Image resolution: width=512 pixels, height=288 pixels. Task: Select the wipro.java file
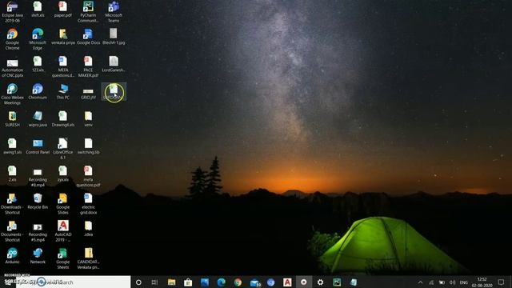(x=38, y=119)
